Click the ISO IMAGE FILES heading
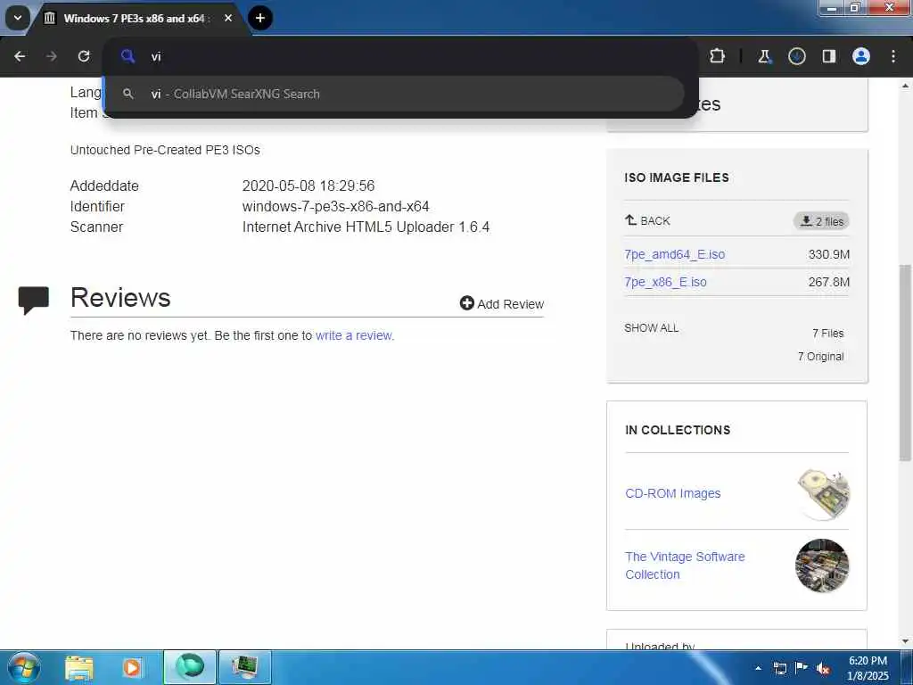This screenshot has width=913, height=685. pos(677,177)
